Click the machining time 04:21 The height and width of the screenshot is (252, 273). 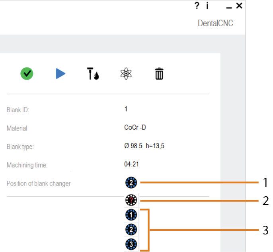click(131, 164)
